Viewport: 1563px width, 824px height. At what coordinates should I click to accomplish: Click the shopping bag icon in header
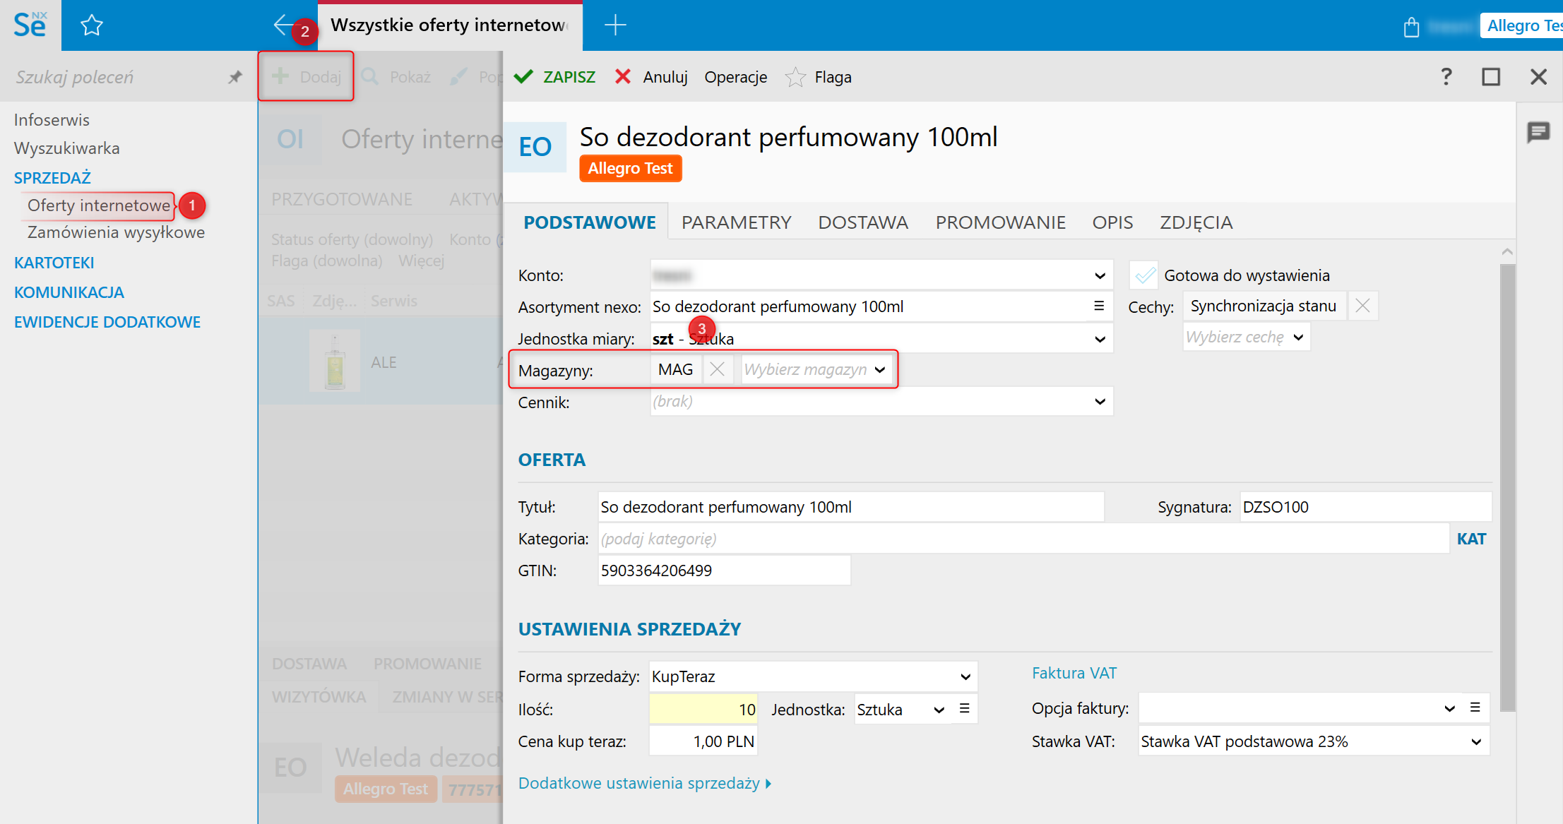pyautogui.click(x=1411, y=27)
